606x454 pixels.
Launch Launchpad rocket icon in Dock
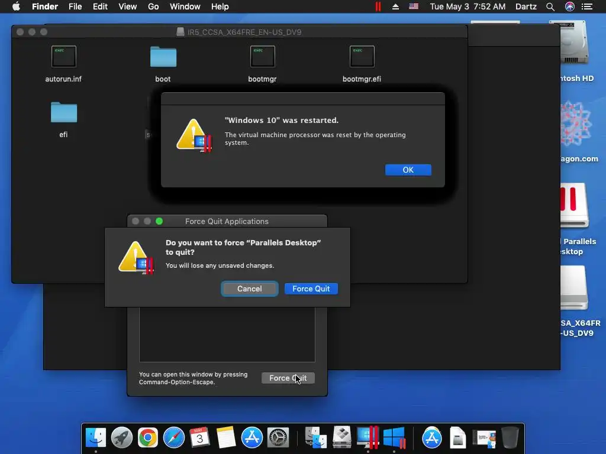122,438
